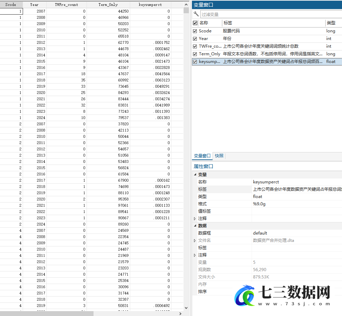This screenshot has width=342, height=316.
Task: Click the %9.0g format value
Action: pyautogui.click(x=259, y=204)
